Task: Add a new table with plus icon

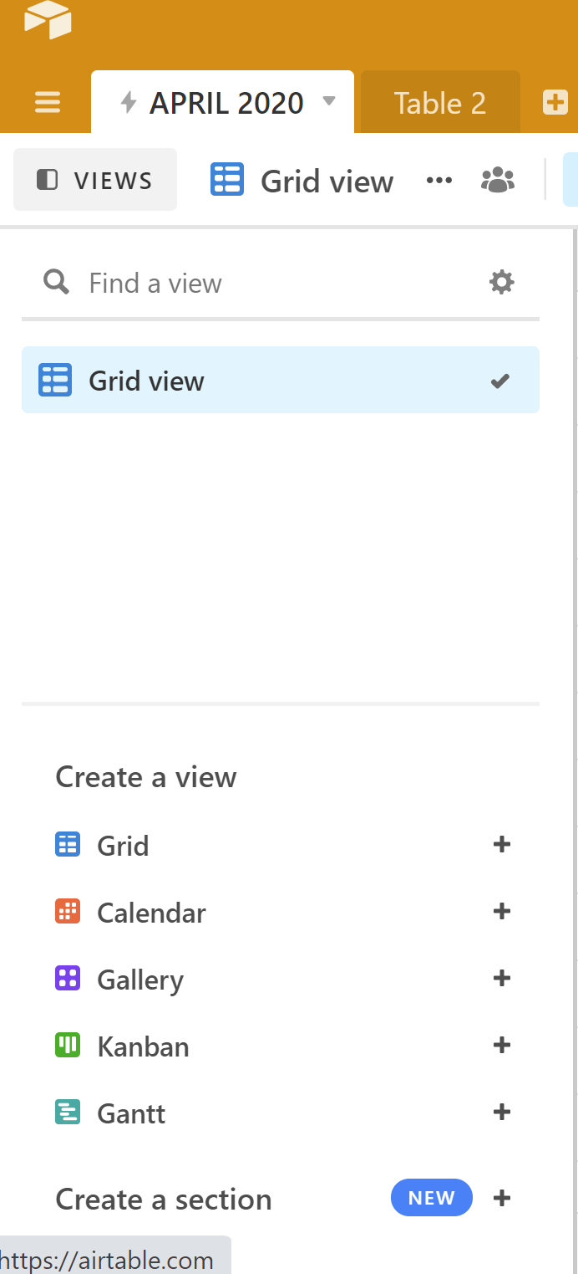Action: [x=555, y=103]
